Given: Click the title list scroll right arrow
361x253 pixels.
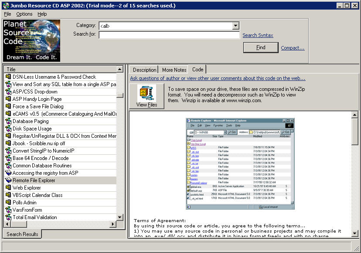Looking at the screenshot, I should click(113, 224).
